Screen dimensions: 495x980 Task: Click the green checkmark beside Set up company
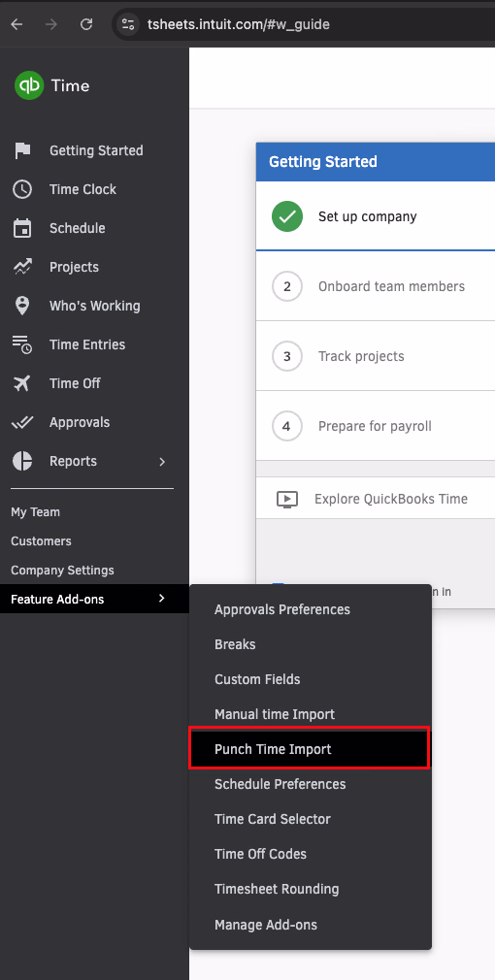pos(287,217)
